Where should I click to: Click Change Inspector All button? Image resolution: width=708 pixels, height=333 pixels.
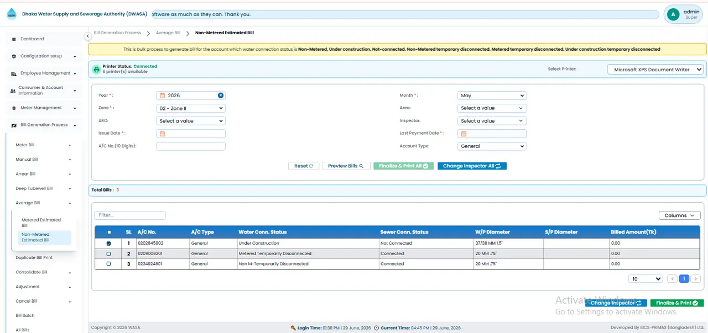(472, 166)
